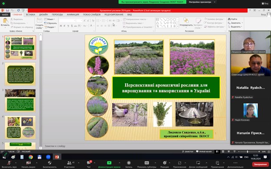Expand audio options arrow next to Включить звук
This screenshot has width=271, height=169.
pyautogui.click(x=16, y=163)
